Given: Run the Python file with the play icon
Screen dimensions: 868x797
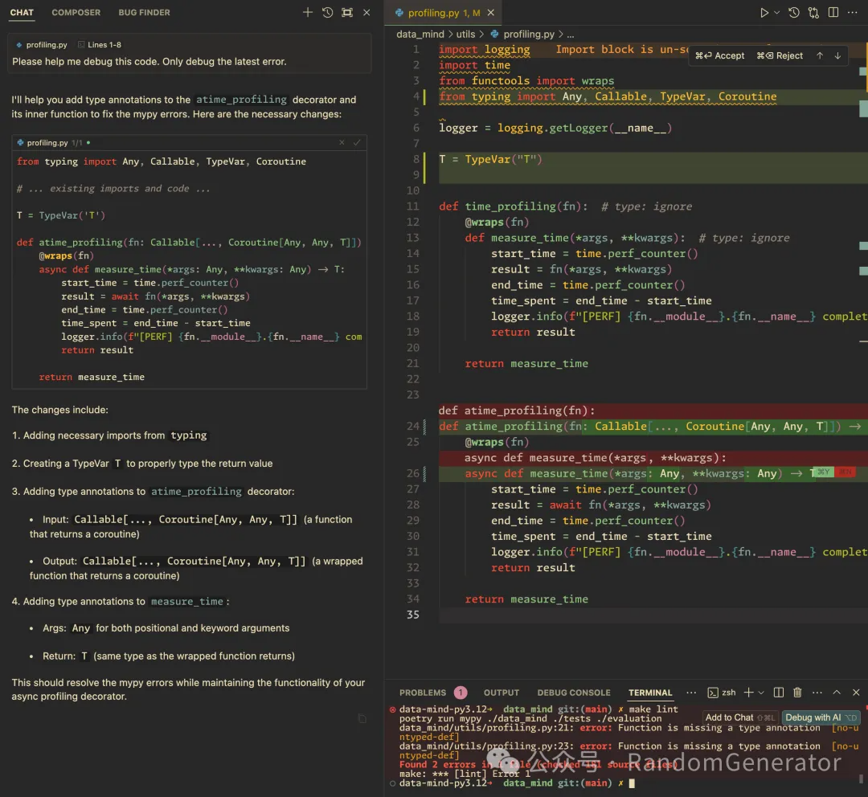Looking at the screenshot, I should [764, 12].
